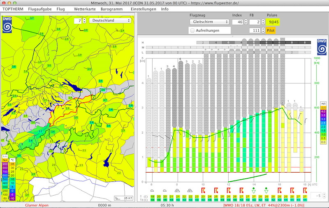
Task: Click the 4.0 m/s purple legend swatch
Action: point(323,111)
